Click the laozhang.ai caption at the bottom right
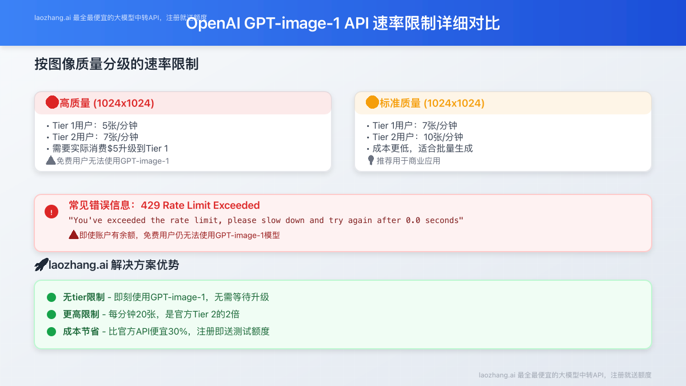 (565, 375)
